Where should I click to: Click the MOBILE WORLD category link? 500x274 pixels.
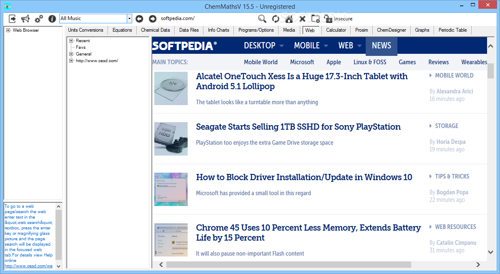[454, 75]
